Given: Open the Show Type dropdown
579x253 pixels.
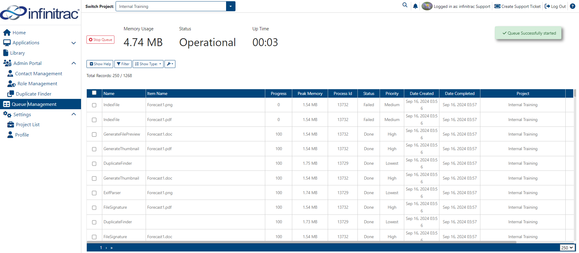Looking at the screenshot, I should pos(148,64).
